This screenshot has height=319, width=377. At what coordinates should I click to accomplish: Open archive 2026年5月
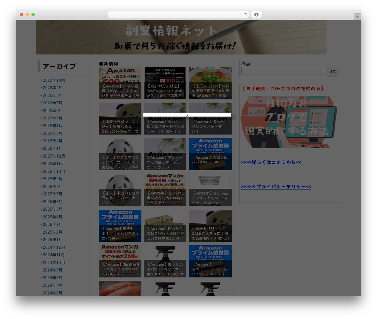53,118
